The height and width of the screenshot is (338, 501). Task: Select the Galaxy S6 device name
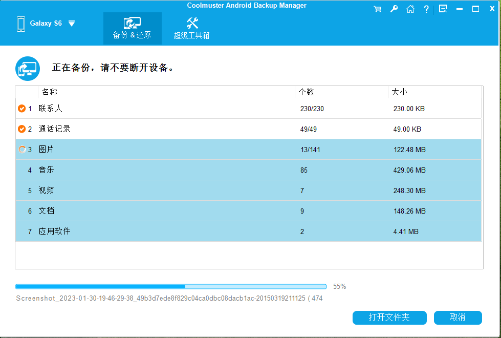[46, 24]
